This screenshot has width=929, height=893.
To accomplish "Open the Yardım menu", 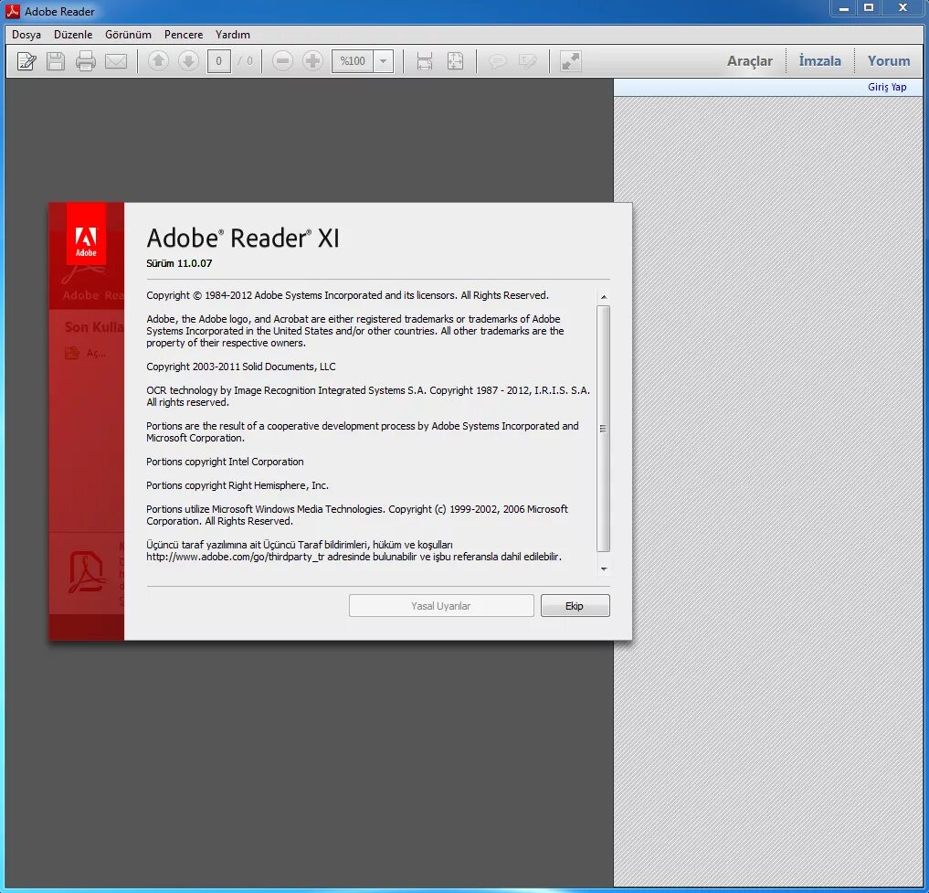I will tap(232, 35).
